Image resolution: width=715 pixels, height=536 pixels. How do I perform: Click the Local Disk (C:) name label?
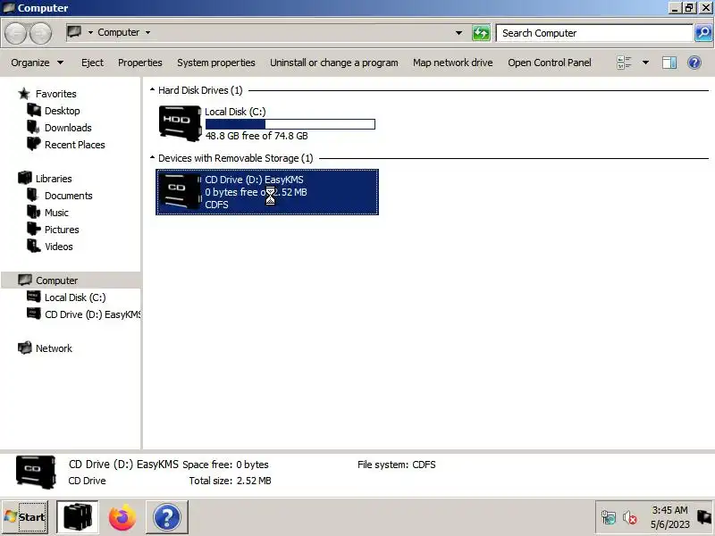point(235,112)
